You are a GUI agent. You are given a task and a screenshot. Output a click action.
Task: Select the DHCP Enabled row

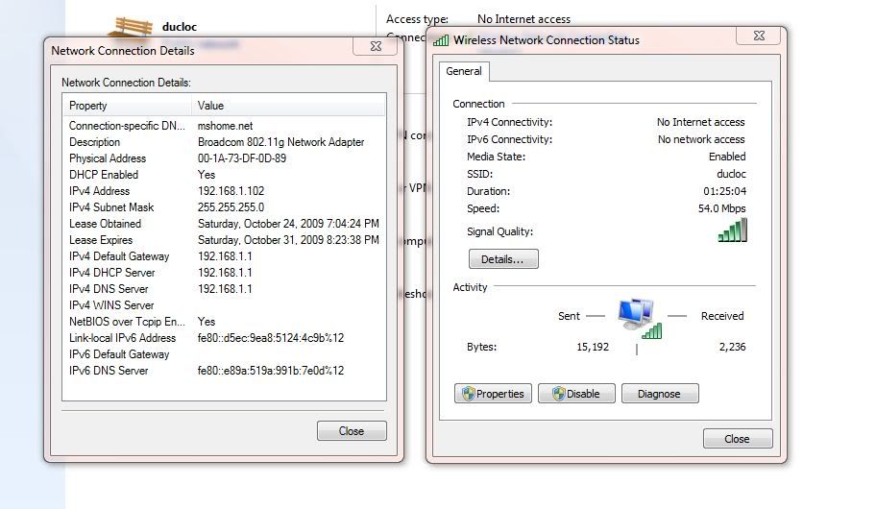pos(224,175)
